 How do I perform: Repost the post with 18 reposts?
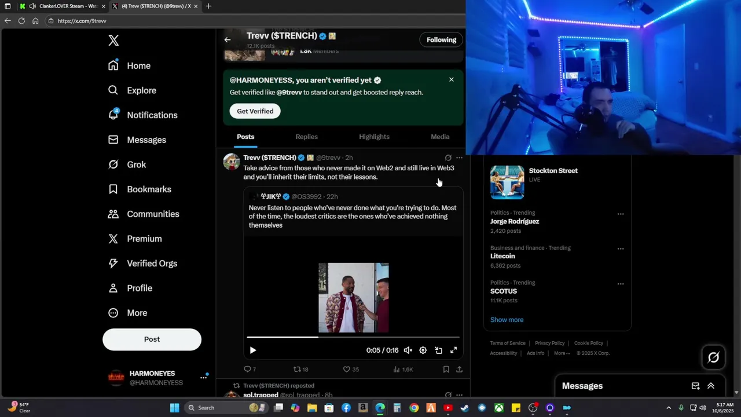[x=300, y=370]
